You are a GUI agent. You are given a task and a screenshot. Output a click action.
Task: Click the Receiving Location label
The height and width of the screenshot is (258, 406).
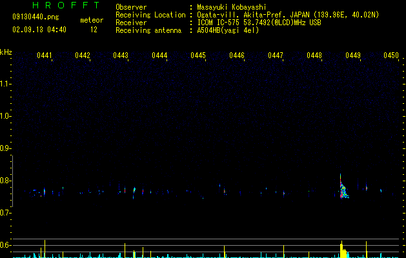coord(150,15)
